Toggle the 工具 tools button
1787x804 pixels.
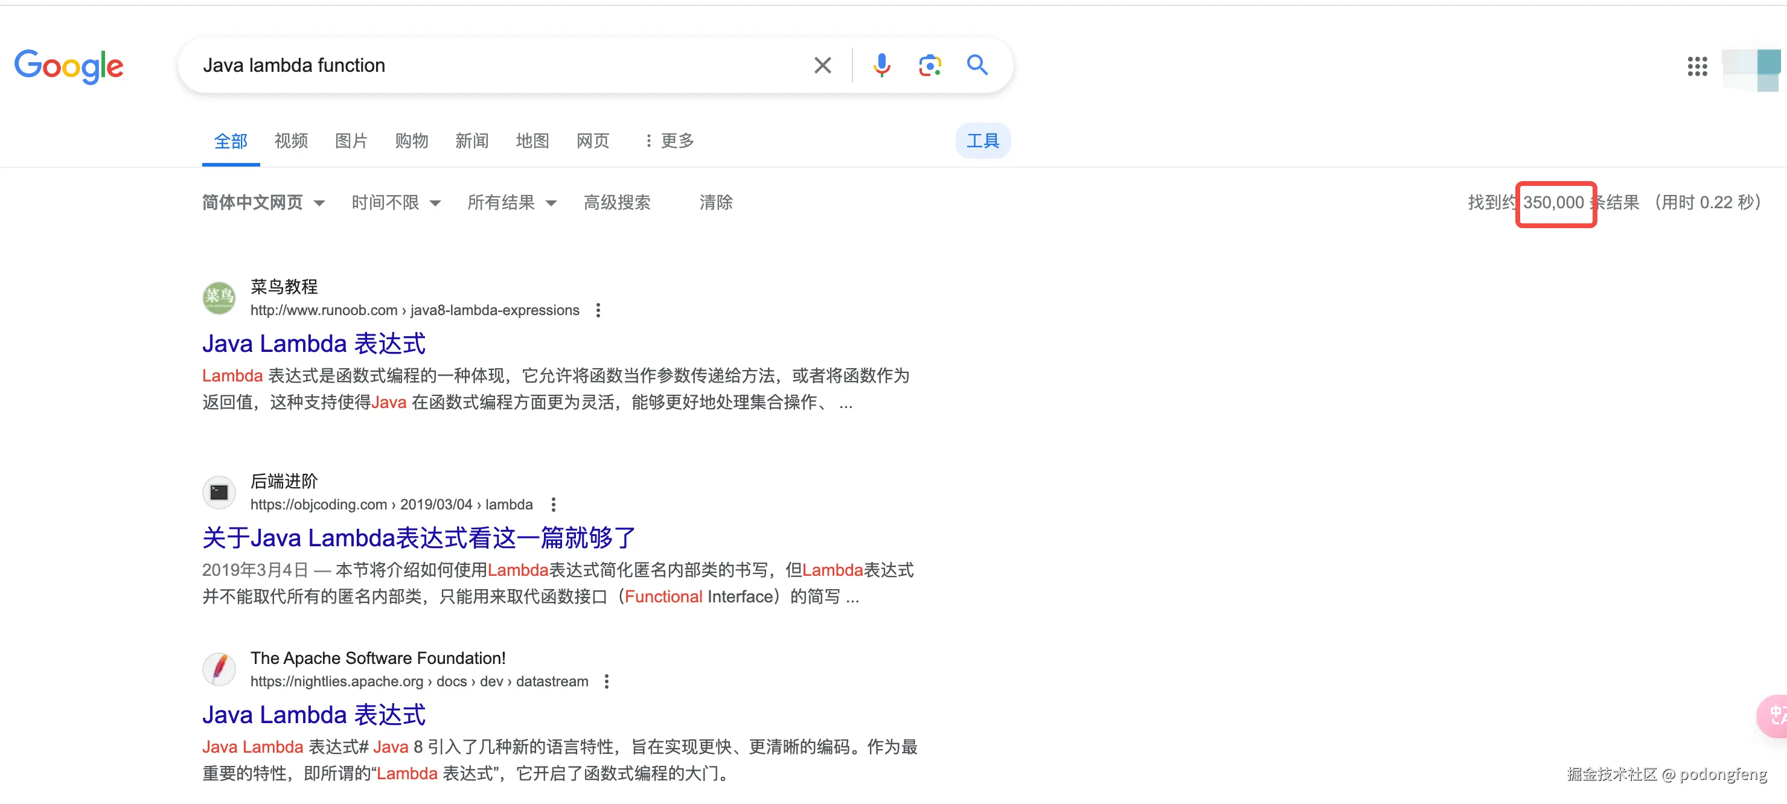point(982,141)
